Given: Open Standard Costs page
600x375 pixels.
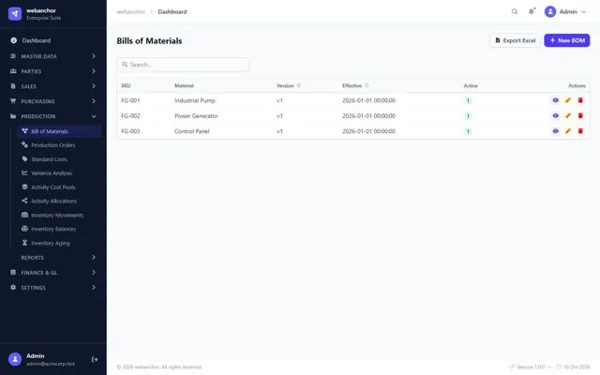Looking at the screenshot, I should (59, 159).
